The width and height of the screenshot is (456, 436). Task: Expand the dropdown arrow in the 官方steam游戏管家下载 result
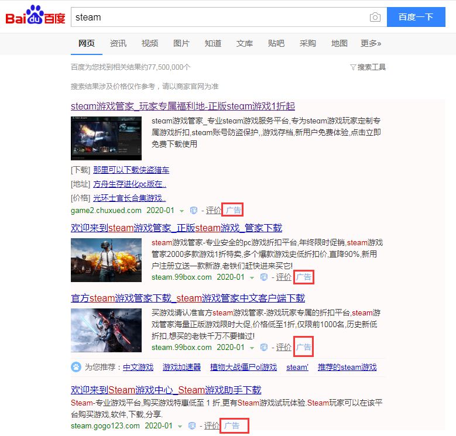pyautogui.click(x=252, y=348)
